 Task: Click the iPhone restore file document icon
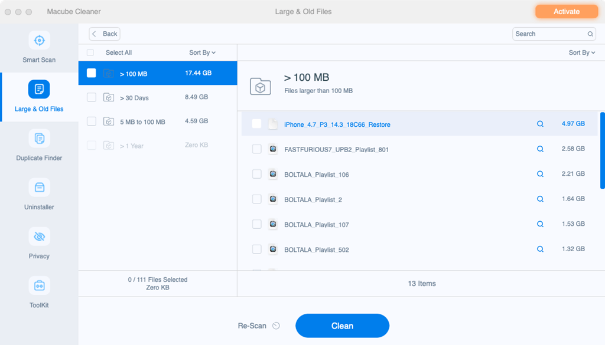pos(273,124)
